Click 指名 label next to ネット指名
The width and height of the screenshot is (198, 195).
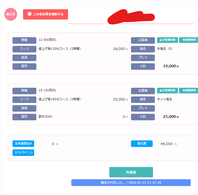point(143,100)
